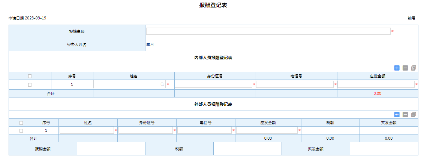Click internal table 应发金额 input field
Viewport: 427px width, 158px height.
point(376,84)
